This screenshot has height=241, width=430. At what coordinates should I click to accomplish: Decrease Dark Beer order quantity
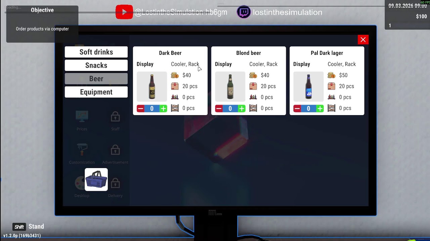[x=141, y=108]
